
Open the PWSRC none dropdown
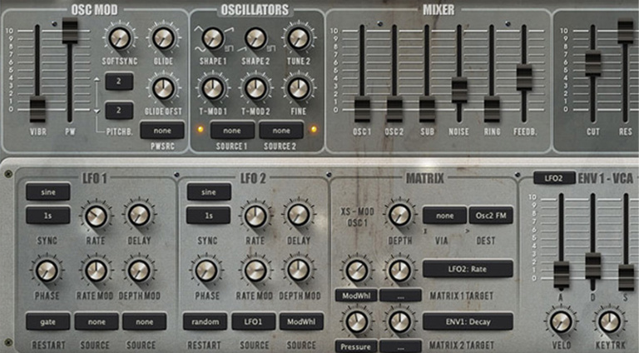[162, 130]
